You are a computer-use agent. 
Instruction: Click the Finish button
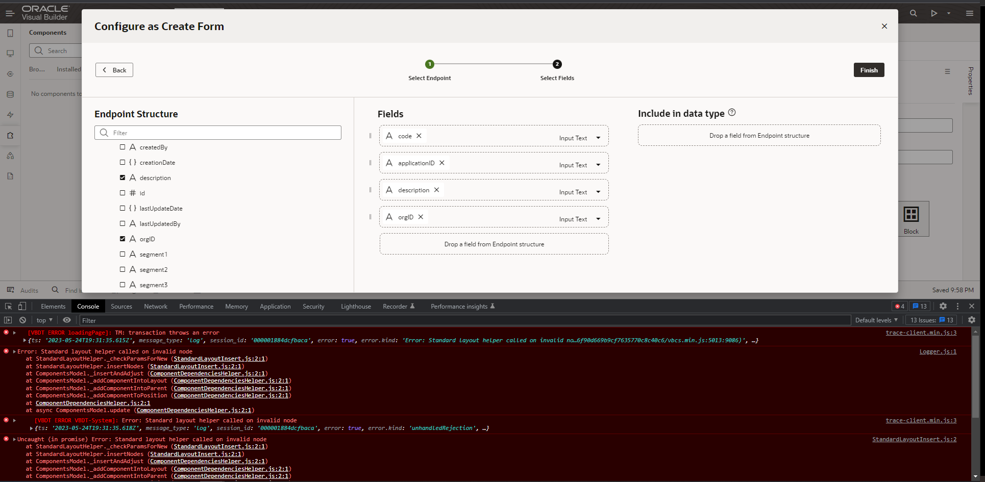coord(869,70)
